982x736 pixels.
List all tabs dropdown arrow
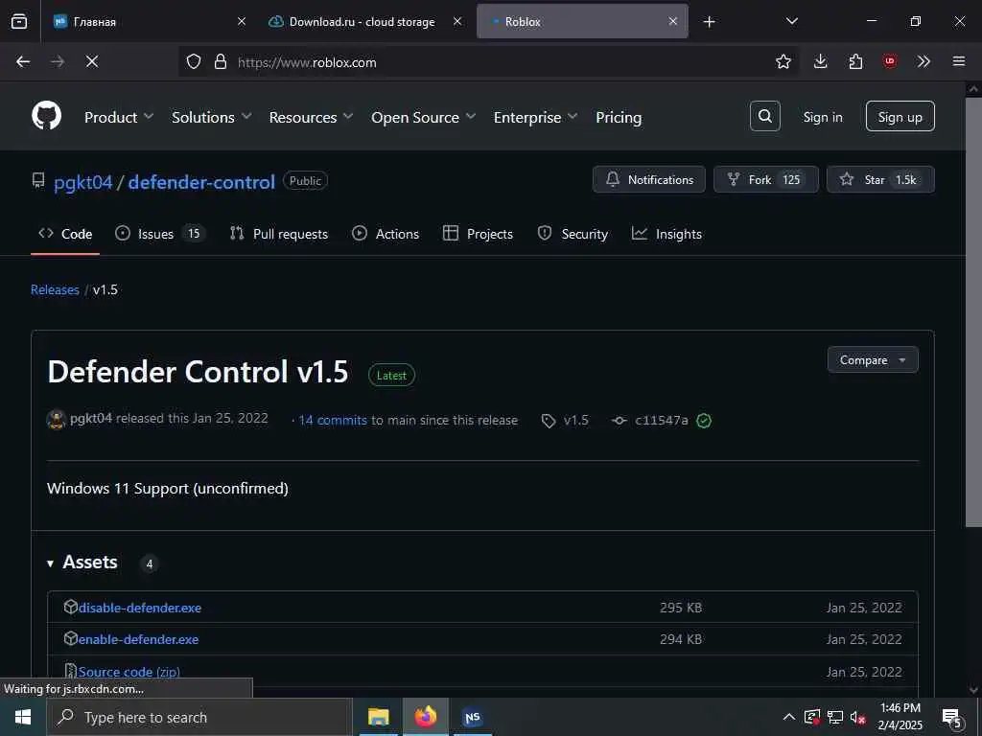click(791, 21)
